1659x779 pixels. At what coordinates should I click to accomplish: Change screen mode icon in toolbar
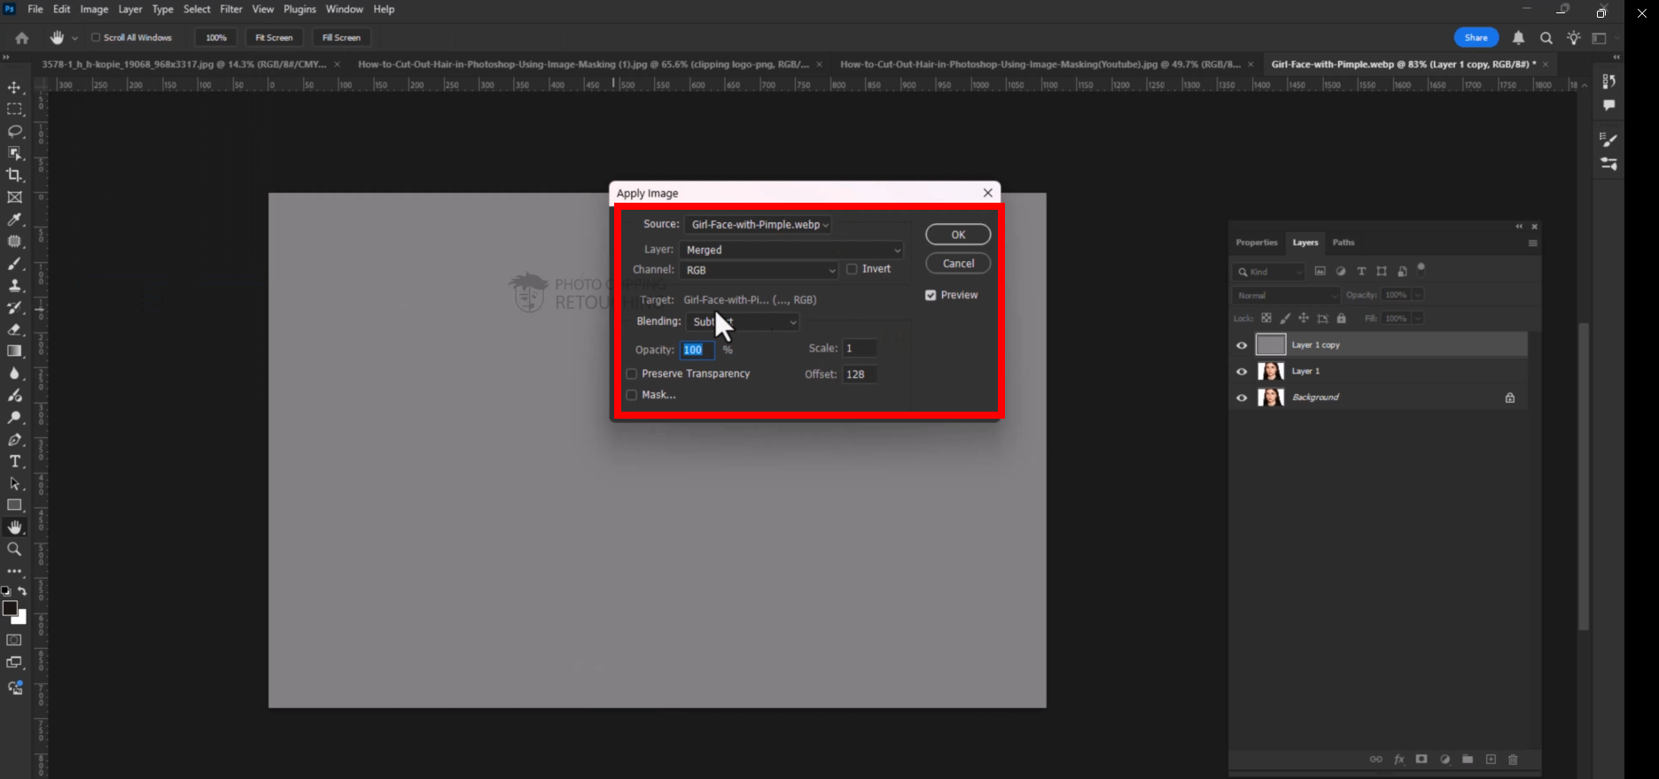(14, 662)
